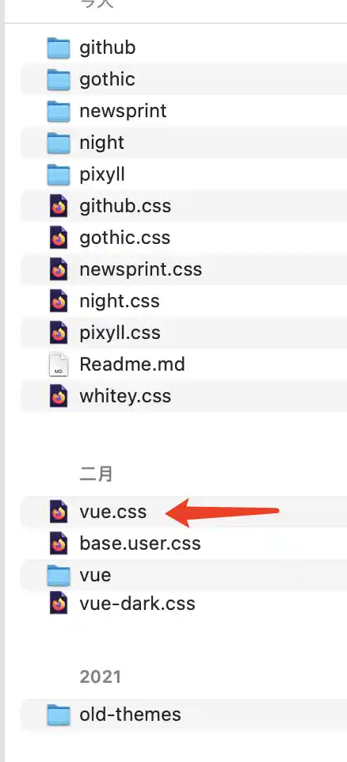Select the Readme.md file name

(x=132, y=364)
